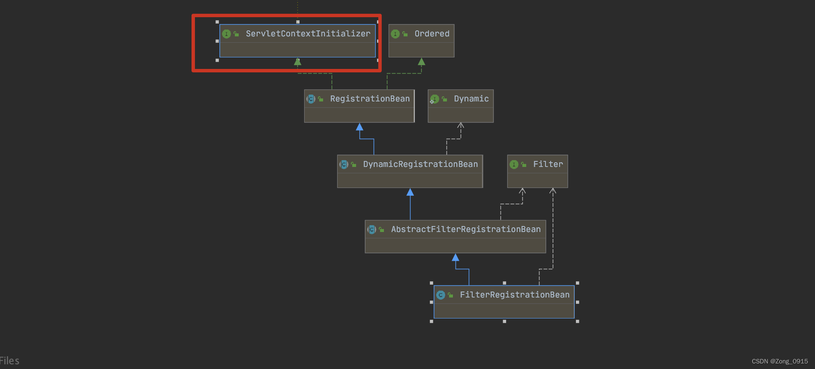Click the public lock icon on ServletContextInitializer
This screenshot has height=369, width=815.
[236, 34]
